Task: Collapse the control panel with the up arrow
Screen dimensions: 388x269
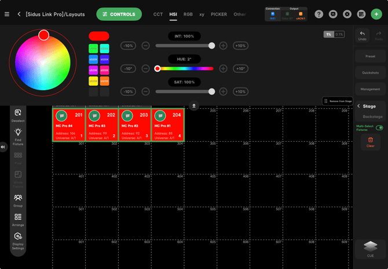Action: [x=194, y=106]
